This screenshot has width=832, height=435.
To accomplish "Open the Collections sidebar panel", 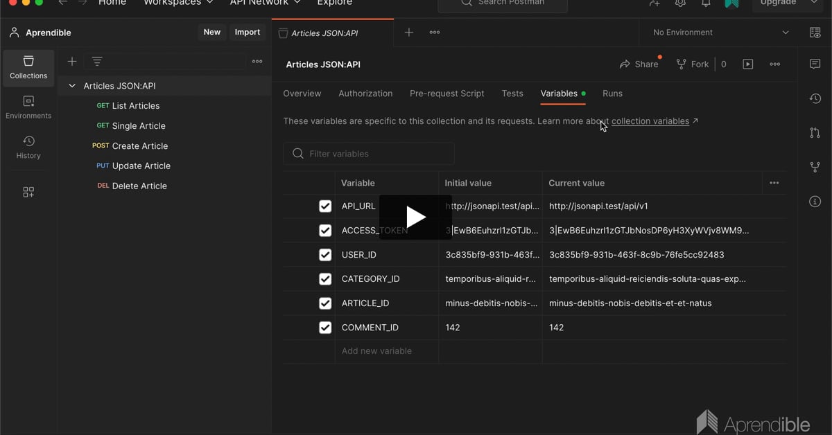I will tap(28, 68).
